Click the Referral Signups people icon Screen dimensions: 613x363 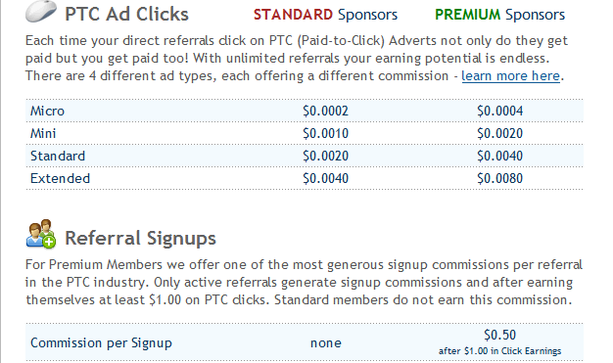click(41, 234)
